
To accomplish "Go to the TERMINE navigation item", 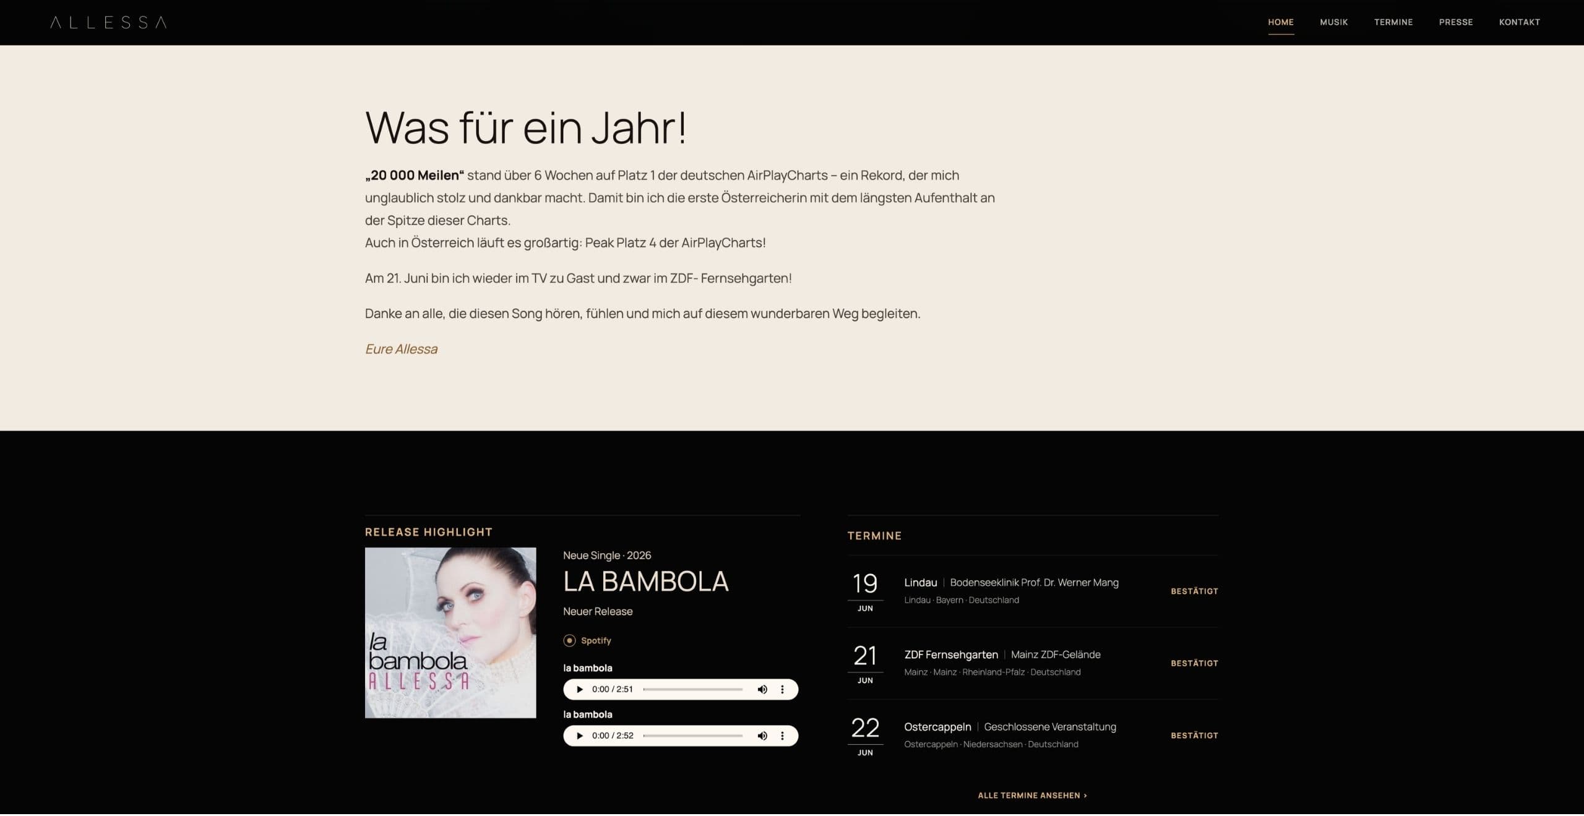I will (x=1393, y=22).
